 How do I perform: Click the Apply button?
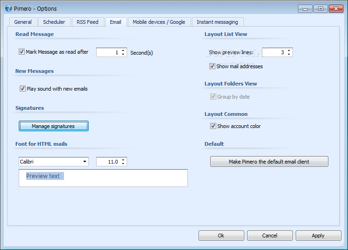(x=318, y=236)
